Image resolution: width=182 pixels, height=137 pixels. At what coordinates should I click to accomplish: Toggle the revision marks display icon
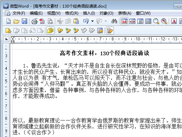[x=110, y=31]
